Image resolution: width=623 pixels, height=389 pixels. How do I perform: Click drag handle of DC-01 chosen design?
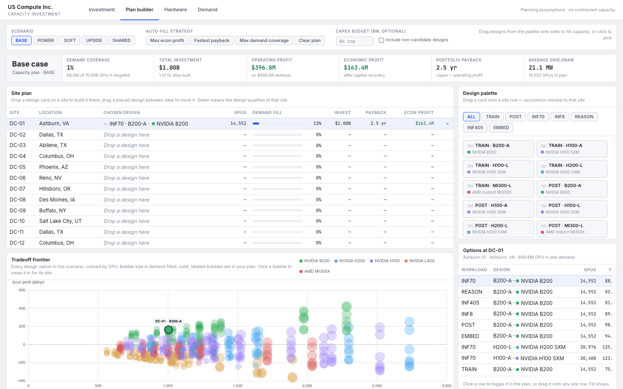click(x=106, y=124)
